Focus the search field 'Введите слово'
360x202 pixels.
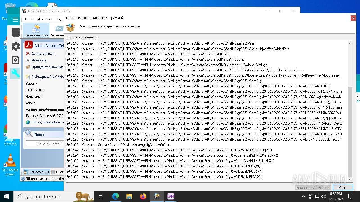coord(44,143)
